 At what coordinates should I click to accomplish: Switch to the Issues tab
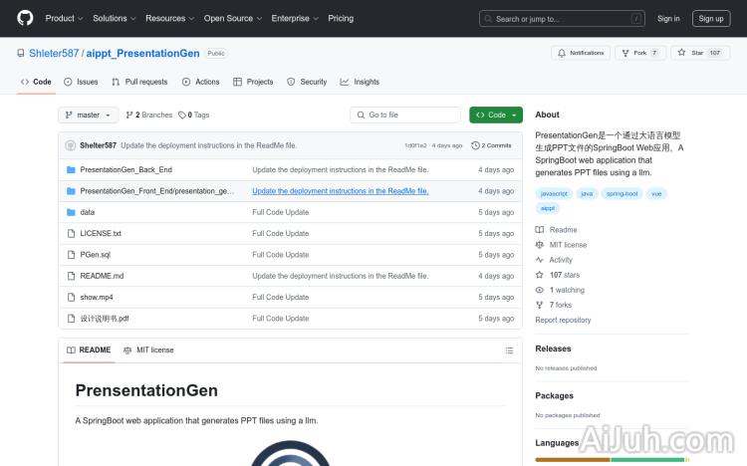click(81, 82)
